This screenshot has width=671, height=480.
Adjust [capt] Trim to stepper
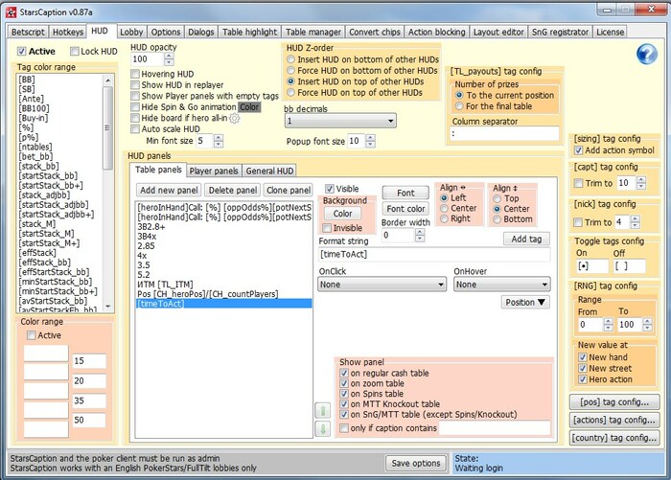641,183
